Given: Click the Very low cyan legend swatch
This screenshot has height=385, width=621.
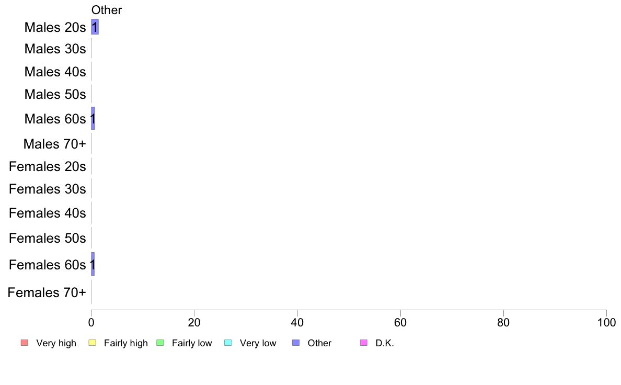Looking at the screenshot, I should (x=228, y=343).
